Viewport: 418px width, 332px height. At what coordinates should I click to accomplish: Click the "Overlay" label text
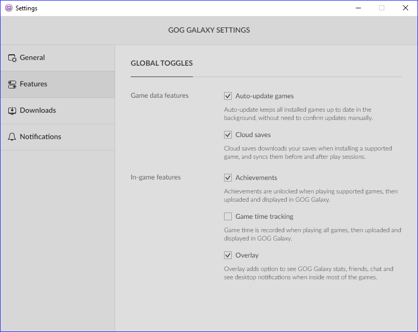coord(247,255)
